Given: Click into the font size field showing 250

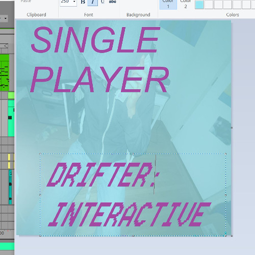Looking at the screenshot, I should point(66,2).
